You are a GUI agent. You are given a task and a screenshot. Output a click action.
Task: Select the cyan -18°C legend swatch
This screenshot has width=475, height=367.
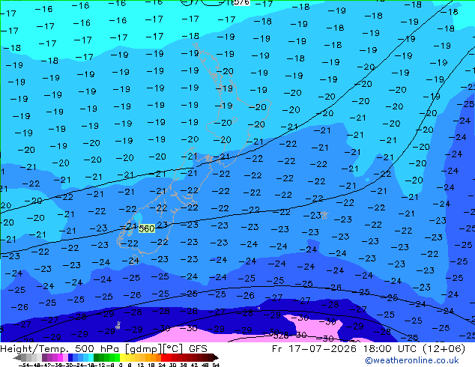click(91, 358)
